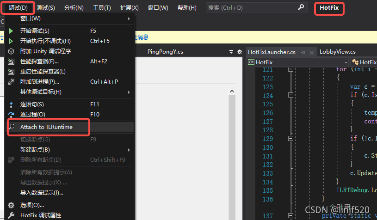Viewport: 377px width, 220px height.
Task: Select 导出数据提示(X) ... item
Action: click(x=70, y=182)
